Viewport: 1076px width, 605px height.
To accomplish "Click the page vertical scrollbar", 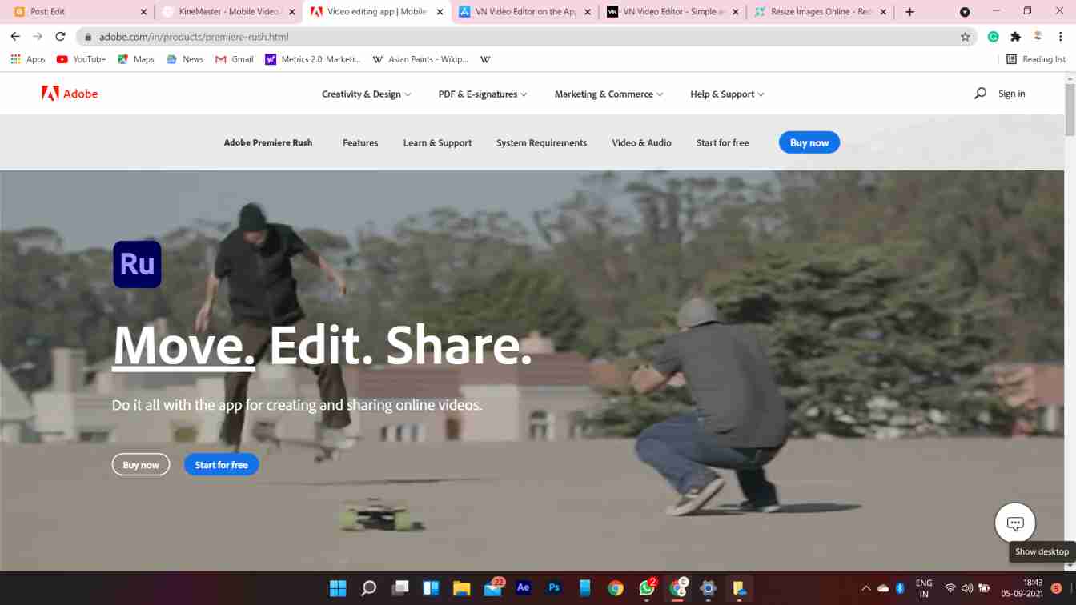I will (x=1070, y=112).
